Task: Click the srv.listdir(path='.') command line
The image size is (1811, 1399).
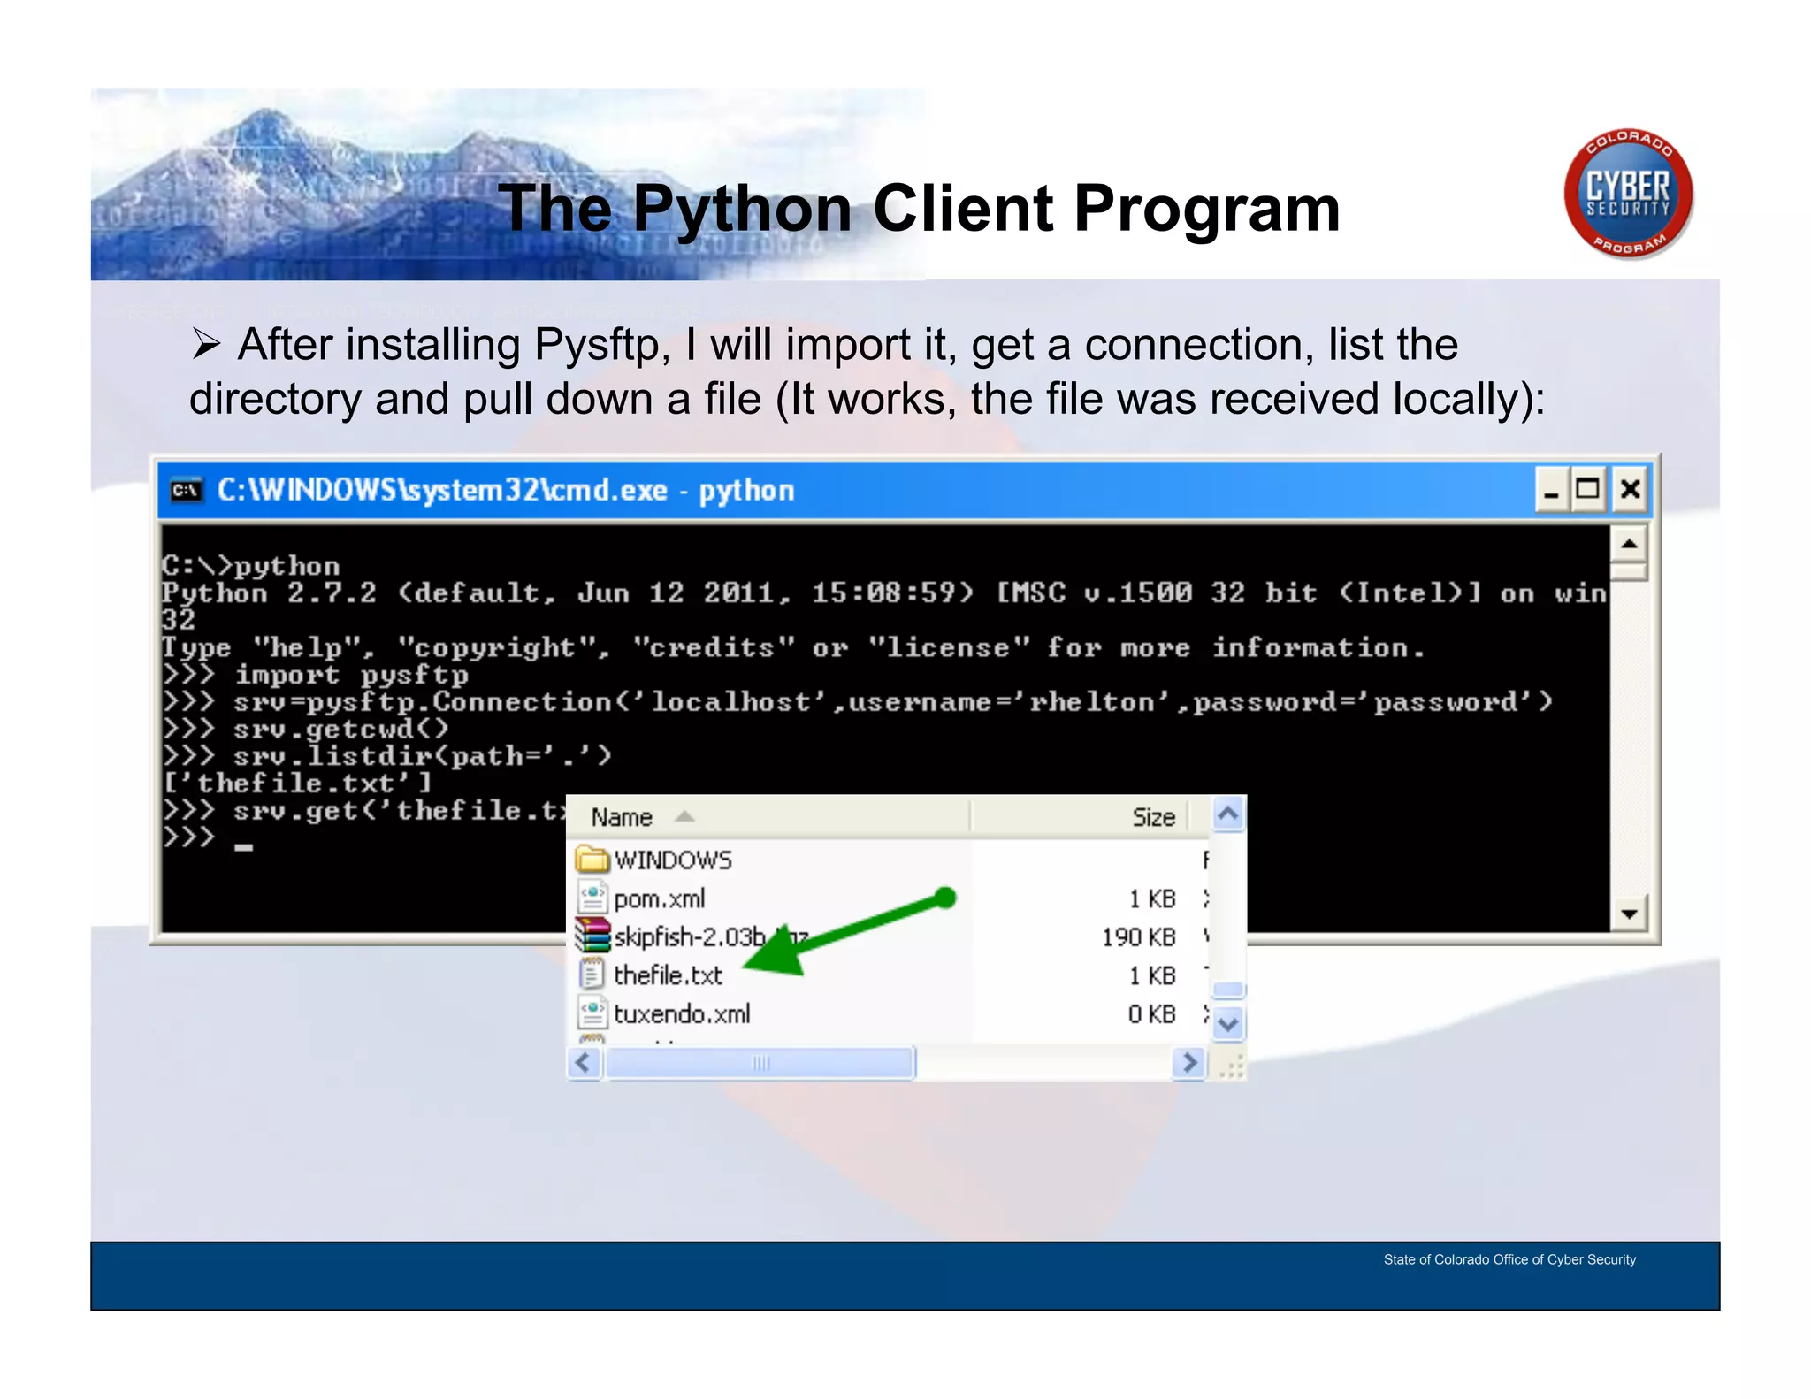Action: [387, 756]
